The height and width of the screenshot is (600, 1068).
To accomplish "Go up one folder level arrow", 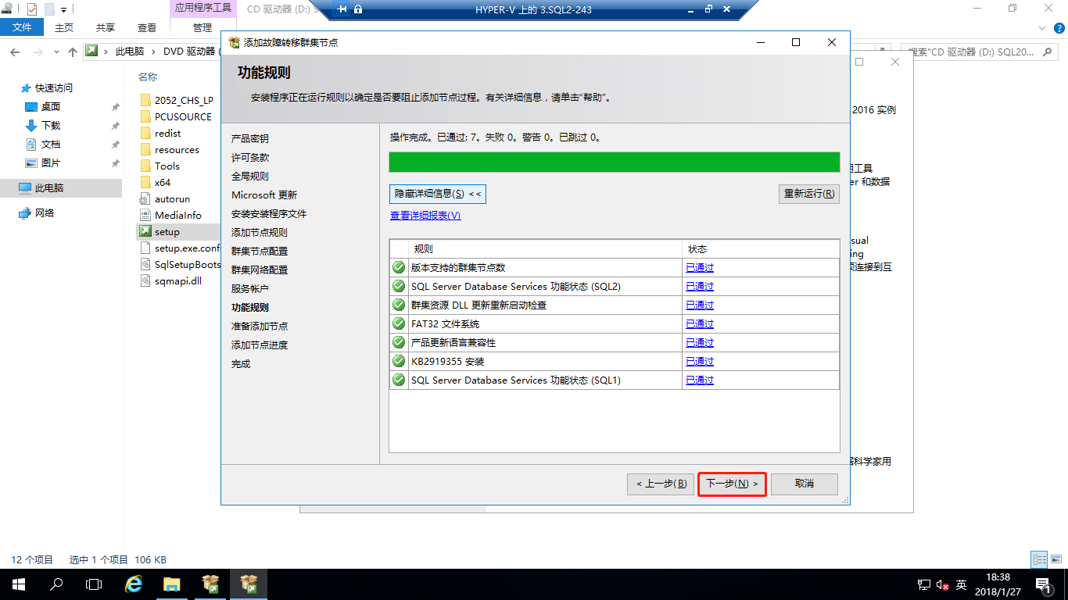I will [x=73, y=52].
